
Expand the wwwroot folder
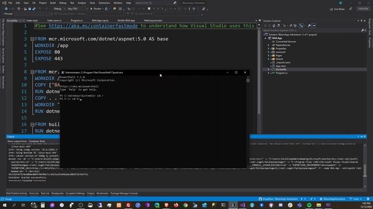(x=269, y=52)
